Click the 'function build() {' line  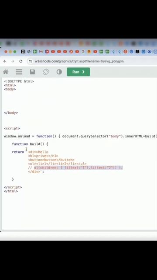(x=30, y=144)
